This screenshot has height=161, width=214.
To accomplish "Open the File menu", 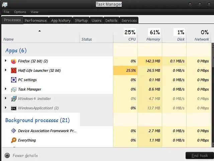I will coord(6,12).
